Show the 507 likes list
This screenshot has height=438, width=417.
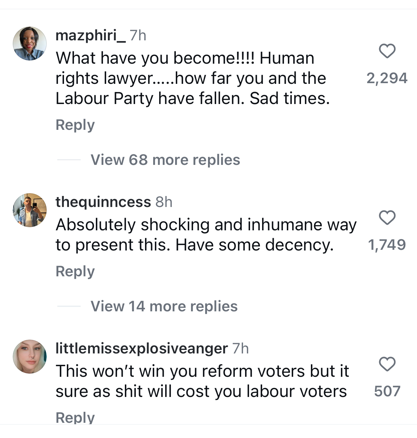coord(387,391)
